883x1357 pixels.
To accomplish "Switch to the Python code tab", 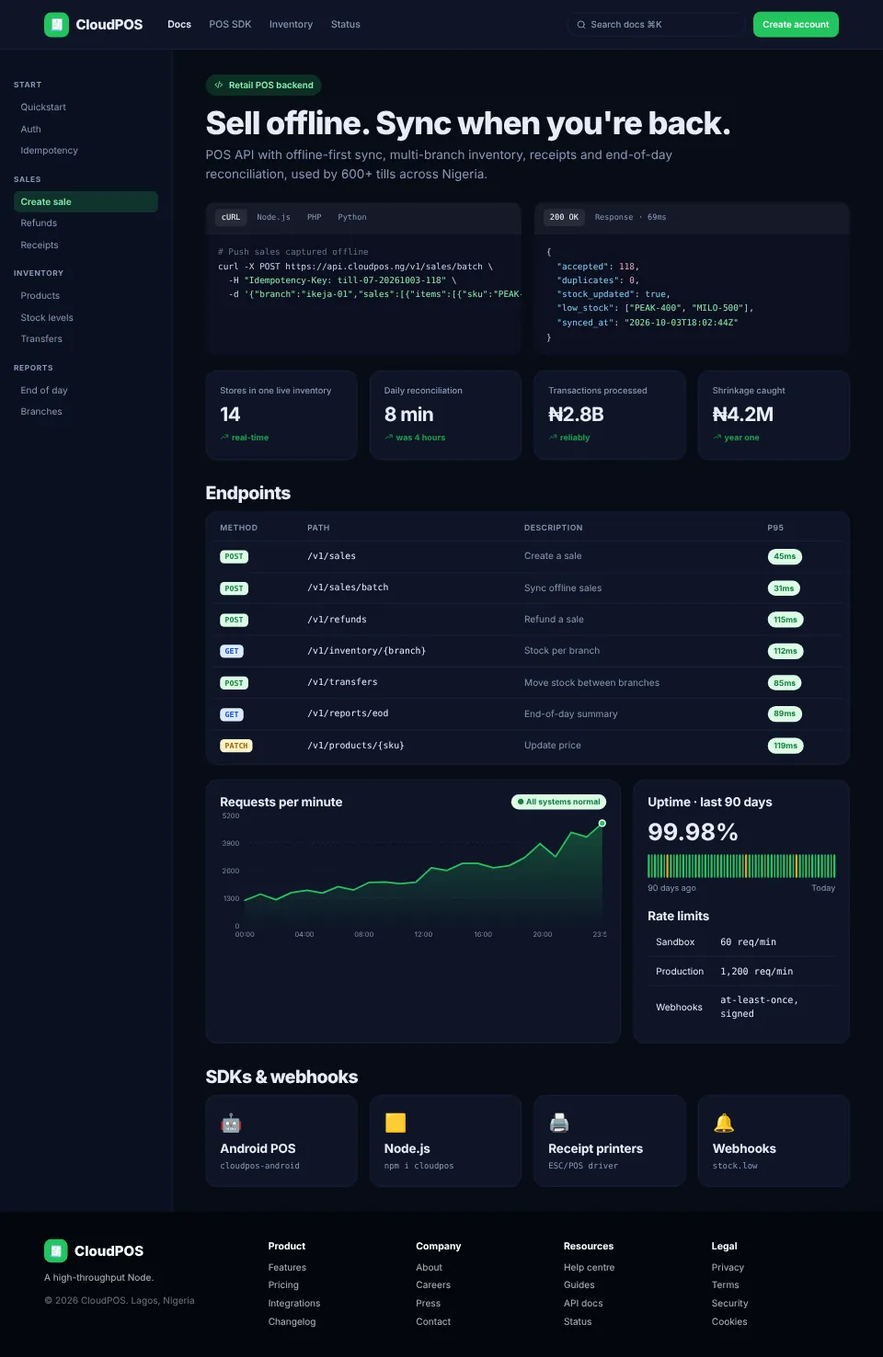I will 352,218.
